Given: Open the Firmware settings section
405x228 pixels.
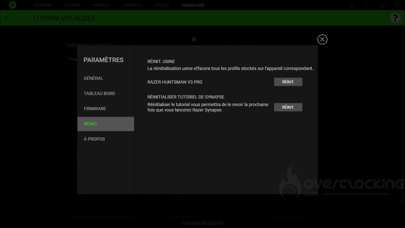Looking at the screenshot, I should coord(106,109).
